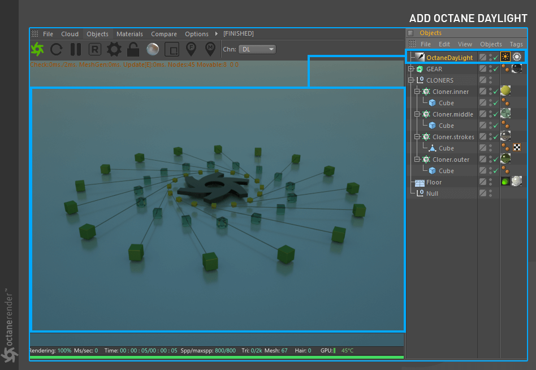
Task: Click the green GPU usage indicator
Action: click(x=334, y=351)
